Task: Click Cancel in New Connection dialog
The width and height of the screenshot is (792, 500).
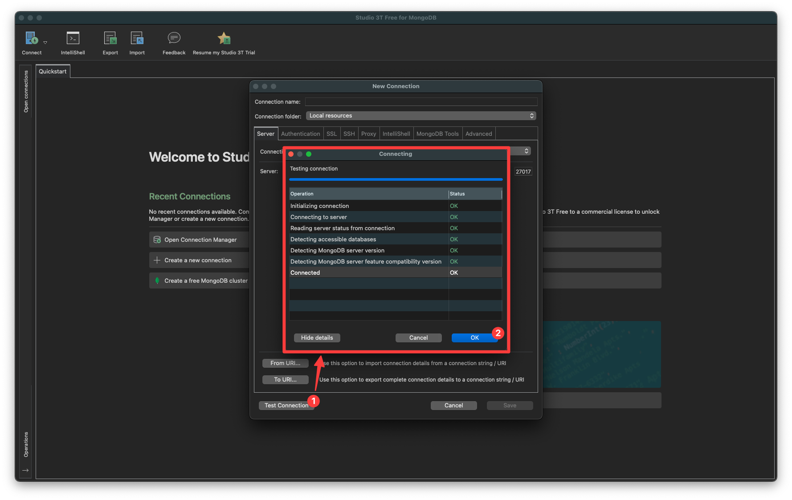Action: coord(454,406)
